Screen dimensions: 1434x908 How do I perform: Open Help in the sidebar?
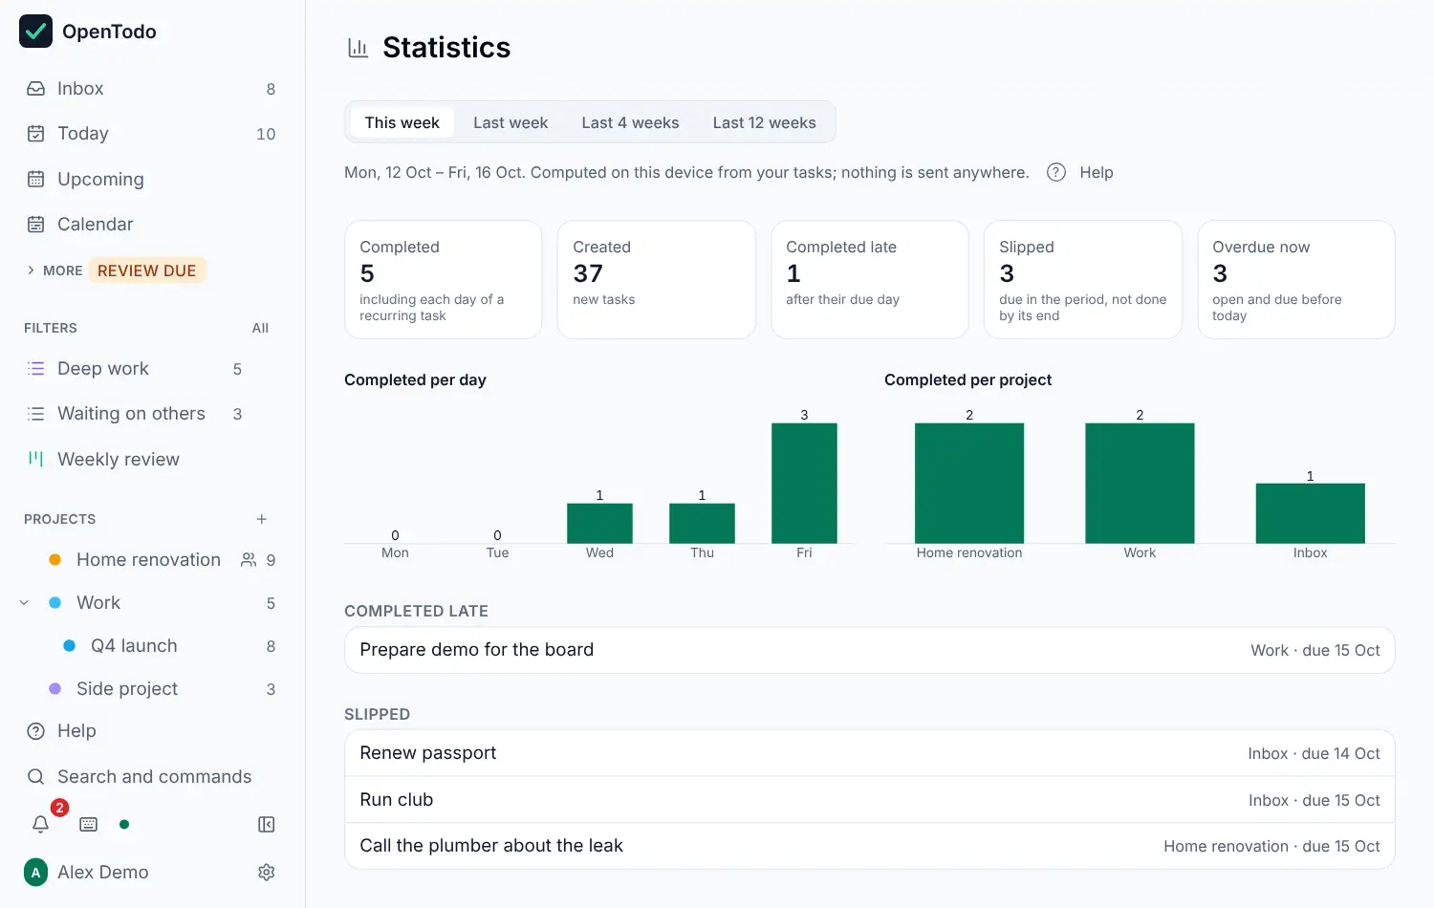click(152, 731)
